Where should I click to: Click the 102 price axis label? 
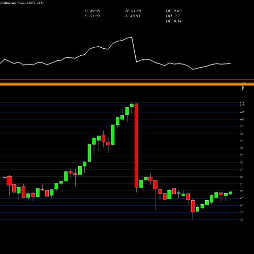tap(242, 119)
